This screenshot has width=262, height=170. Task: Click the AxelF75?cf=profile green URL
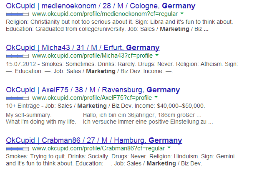point(92,98)
